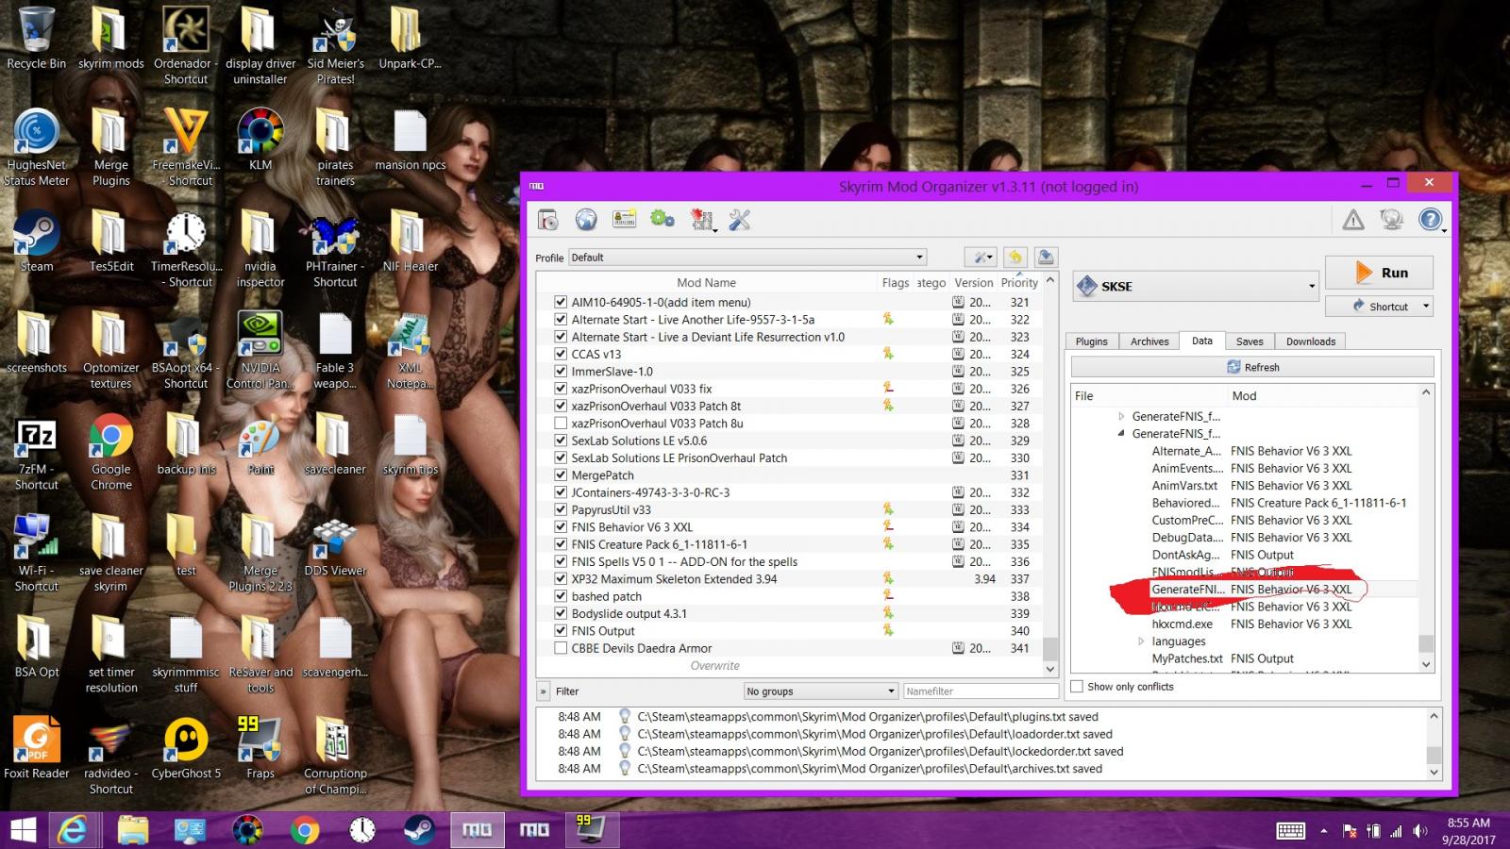This screenshot has width=1510, height=849.
Task: Click the Install Mod from archive icon
Action: (548, 220)
